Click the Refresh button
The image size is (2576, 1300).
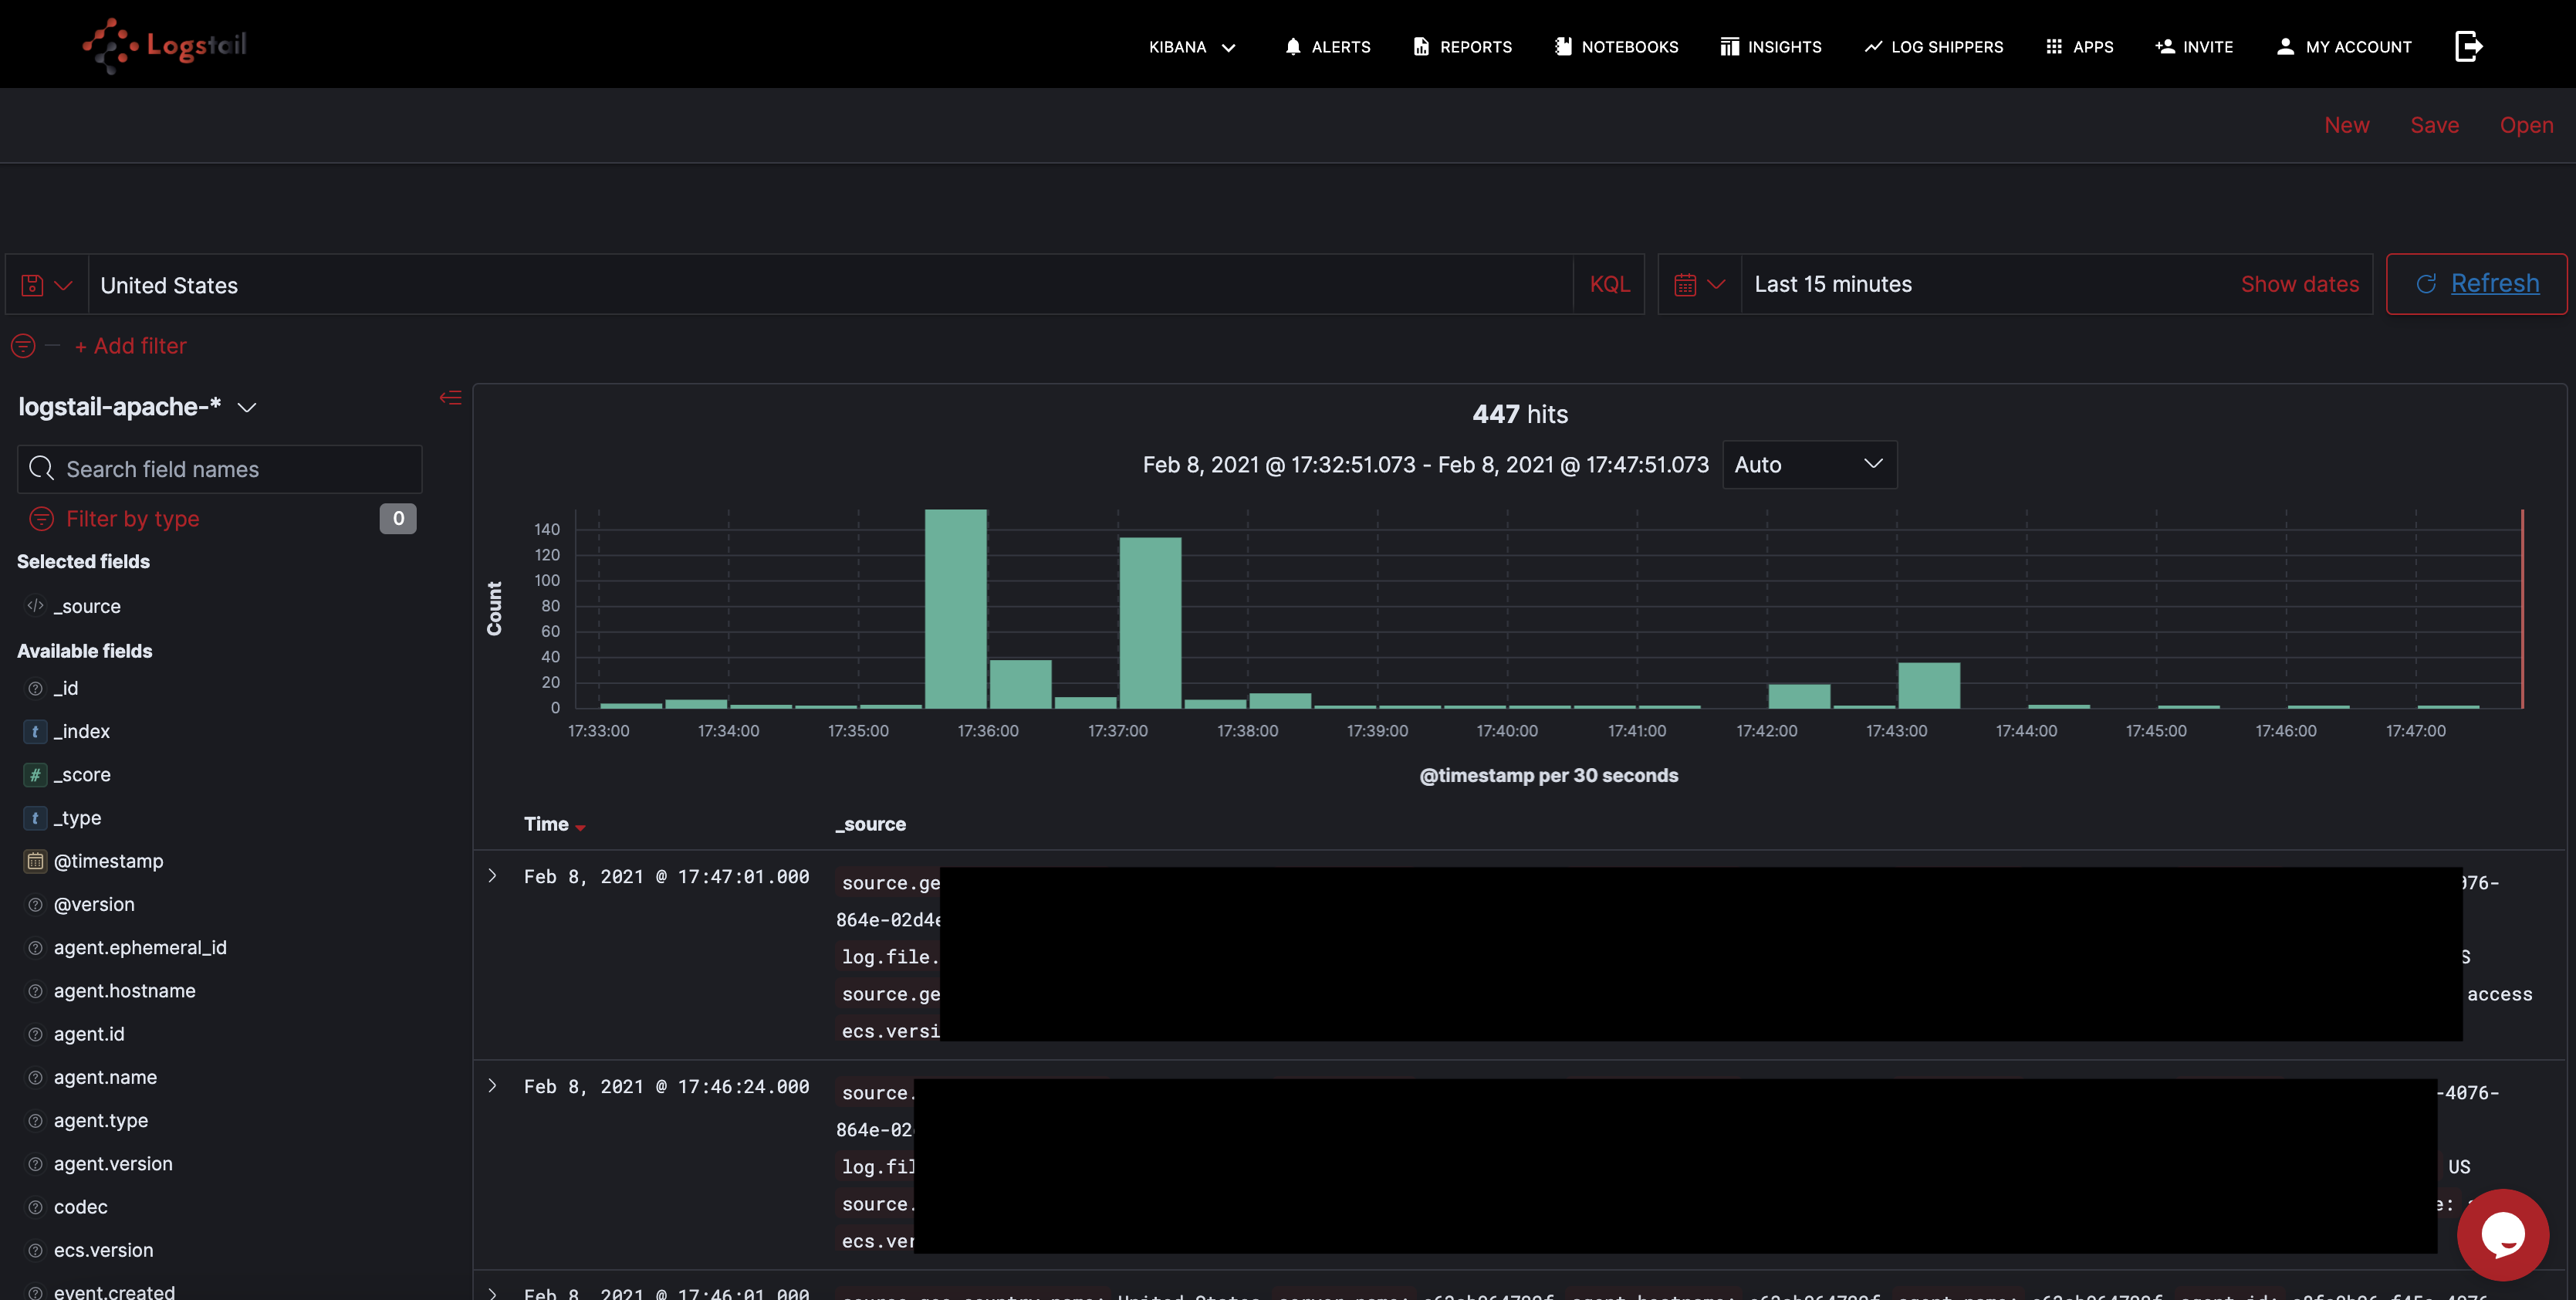[2476, 284]
